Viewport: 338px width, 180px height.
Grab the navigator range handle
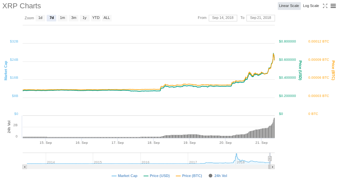tap(270, 159)
